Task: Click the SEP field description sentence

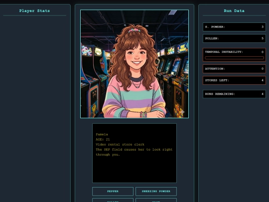Action: pos(134,152)
